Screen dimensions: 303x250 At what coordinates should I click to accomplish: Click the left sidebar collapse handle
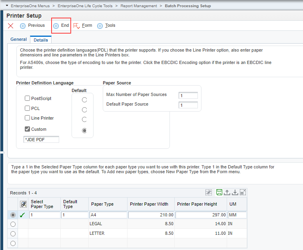tap(2, 152)
